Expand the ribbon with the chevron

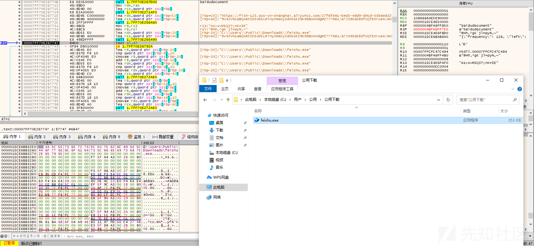point(513,89)
